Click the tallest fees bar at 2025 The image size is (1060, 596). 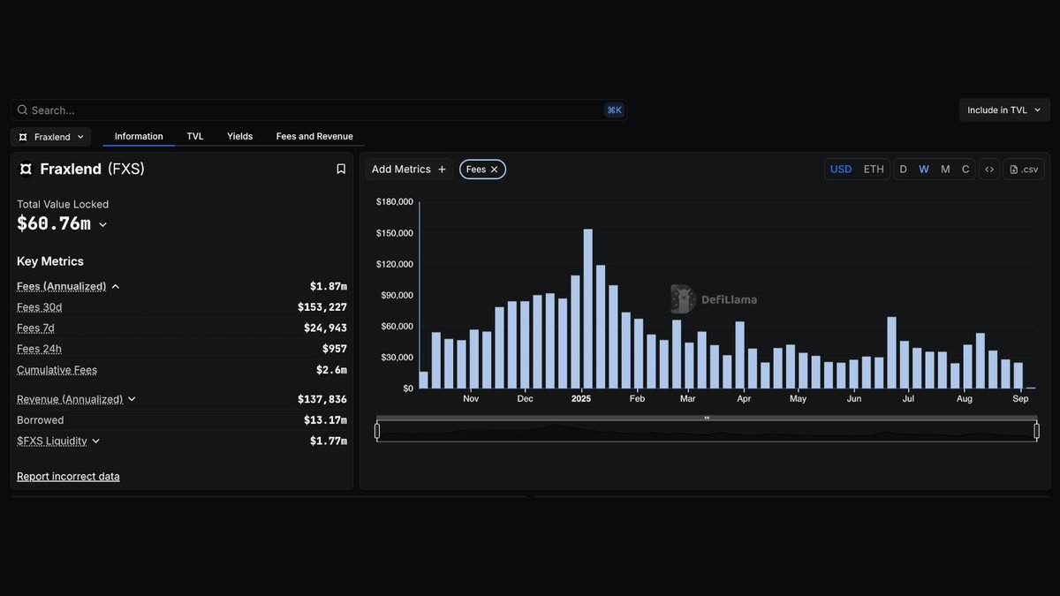coord(588,309)
